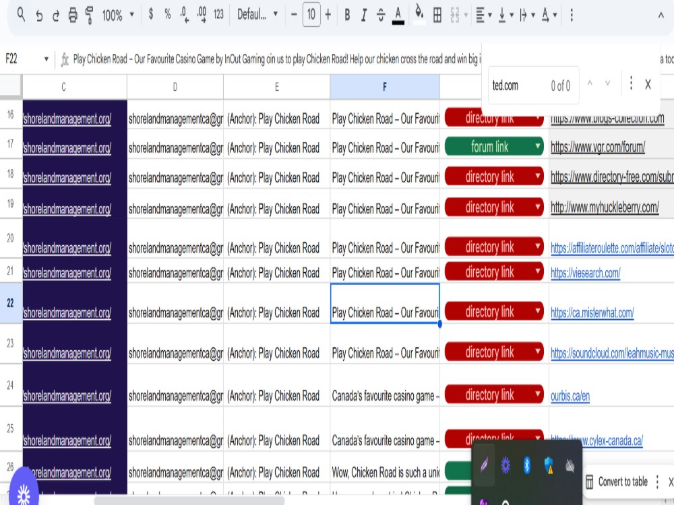Increase decimal places
674x505 pixels.
(x=202, y=15)
